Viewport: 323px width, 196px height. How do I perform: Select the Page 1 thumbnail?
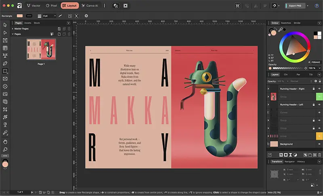(x=41, y=49)
